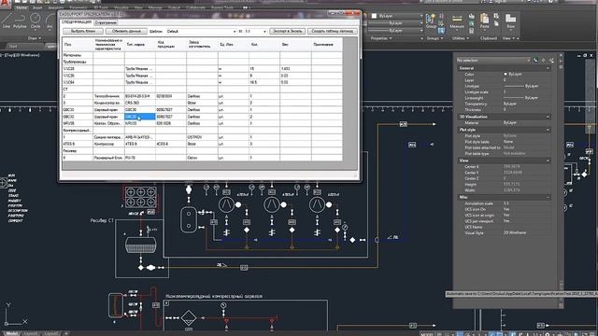The image size is (598, 336).
Task: Open the Insert ribbon tab
Action: [37, 7]
